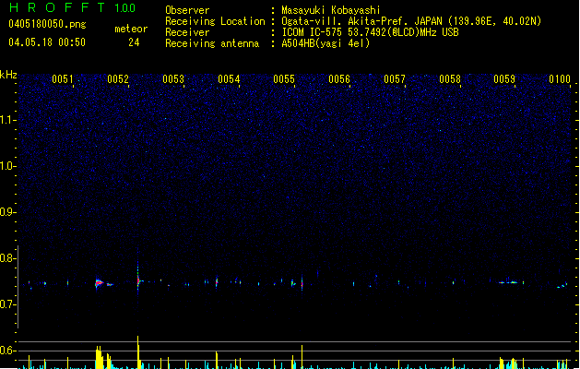The height and width of the screenshot is (369, 580).
Task: Click time marker 0051
Action: click(x=63, y=78)
